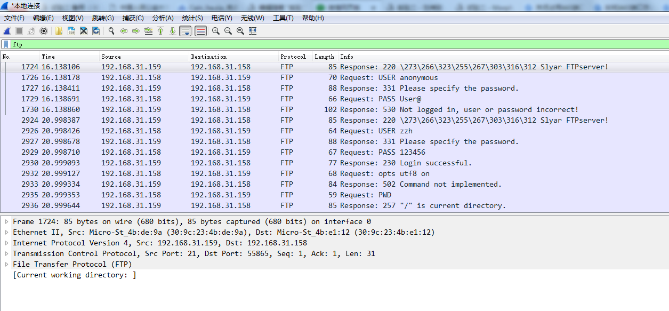Select packet 1729 PASS User@ request

pos(334,99)
